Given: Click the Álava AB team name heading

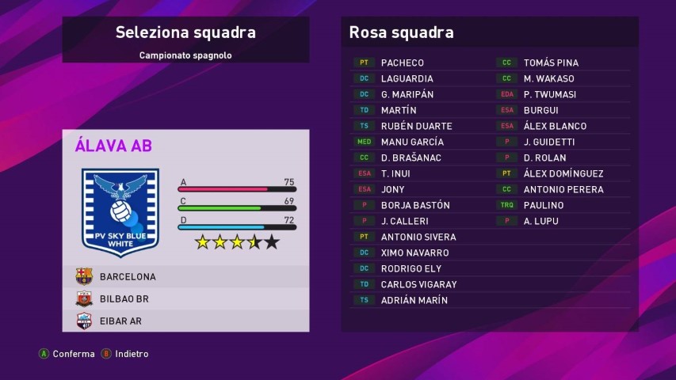Looking at the screenshot, I should point(113,146).
